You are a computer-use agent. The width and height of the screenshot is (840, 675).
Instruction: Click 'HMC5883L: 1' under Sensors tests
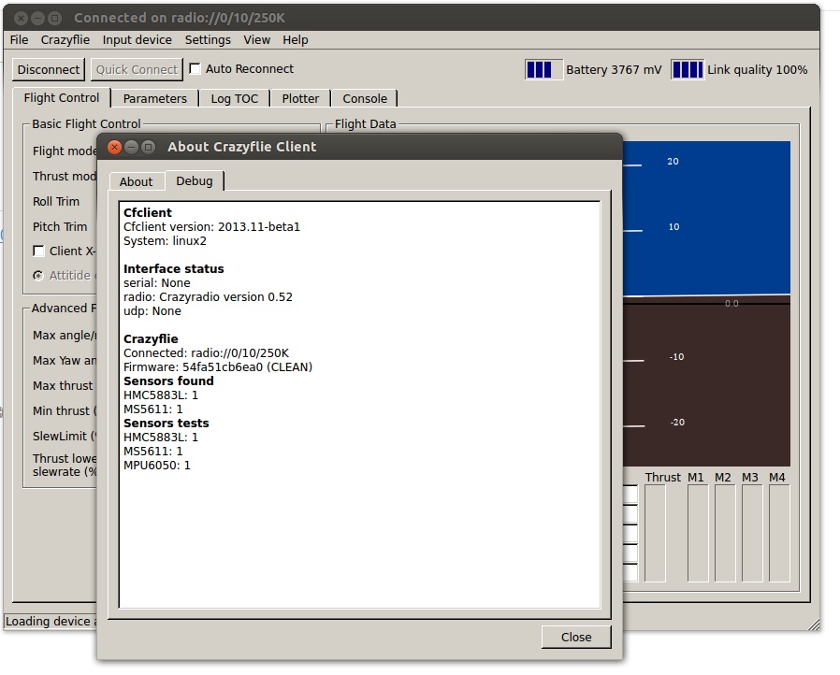click(161, 438)
